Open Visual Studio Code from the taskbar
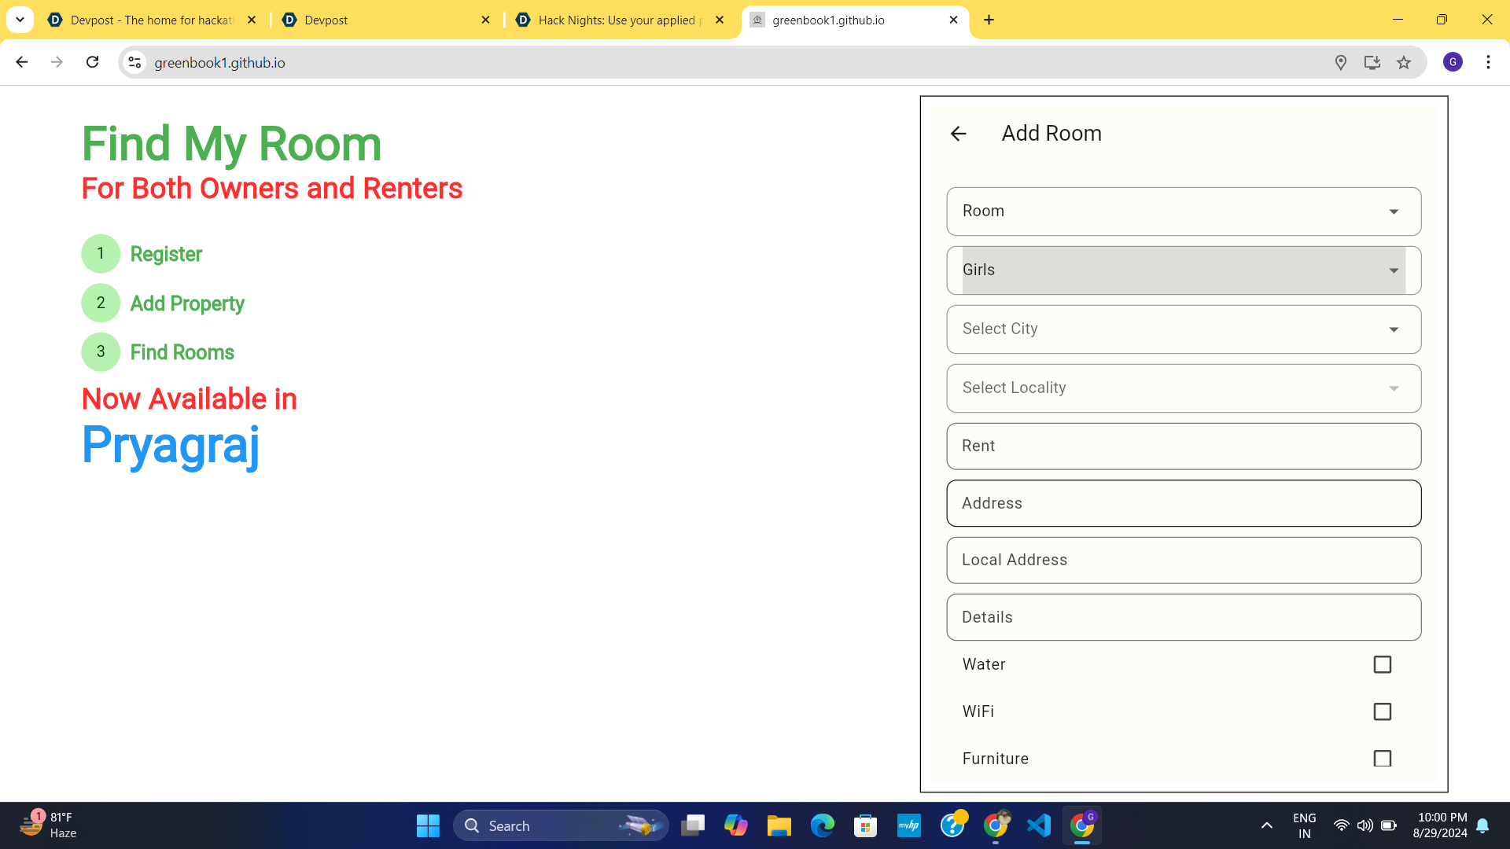Image resolution: width=1510 pixels, height=849 pixels. tap(1039, 825)
